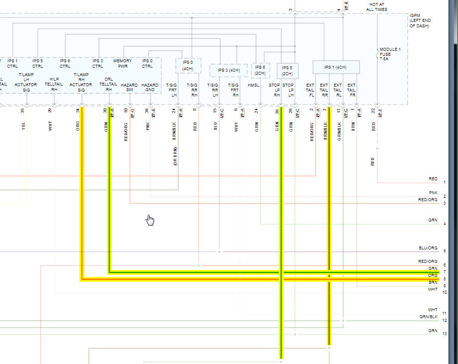This screenshot has height=364, width=458.
Task: Click the MEMORY PWR label
Action: coord(123,63)
